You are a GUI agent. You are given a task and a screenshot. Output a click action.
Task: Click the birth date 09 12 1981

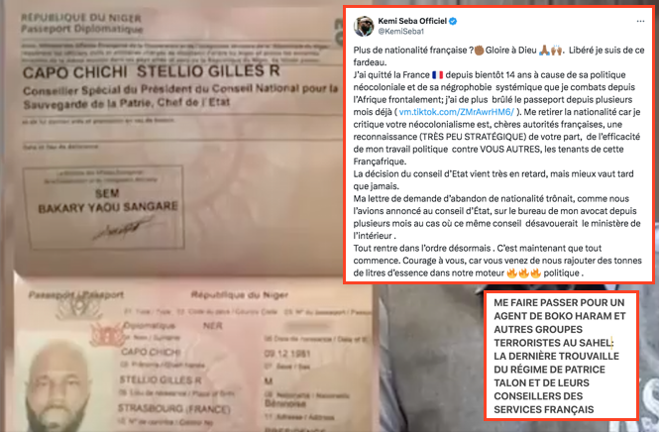288,354
